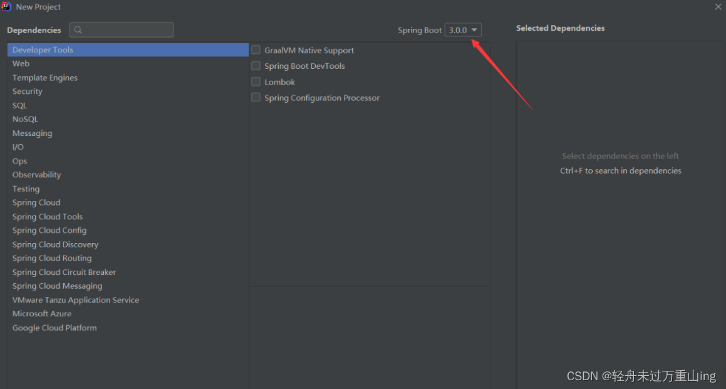Open the Spring Cloud section

tap(36, 202)
